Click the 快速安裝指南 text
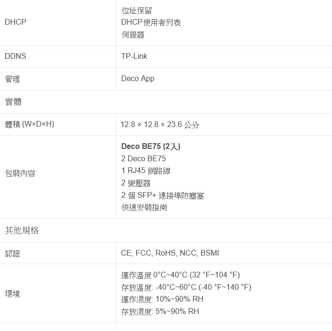The width and height of the screenshot is (332, 331). [x=144, y=207]
